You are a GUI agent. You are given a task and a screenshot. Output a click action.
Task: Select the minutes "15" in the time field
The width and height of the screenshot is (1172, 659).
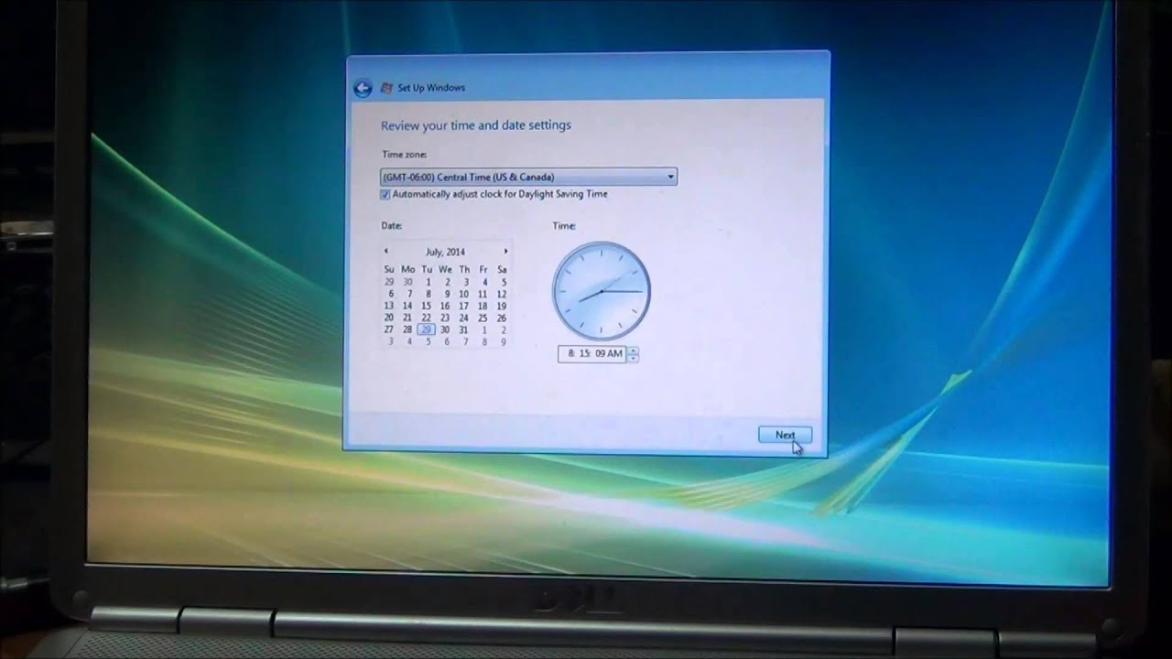pos(584,353)
